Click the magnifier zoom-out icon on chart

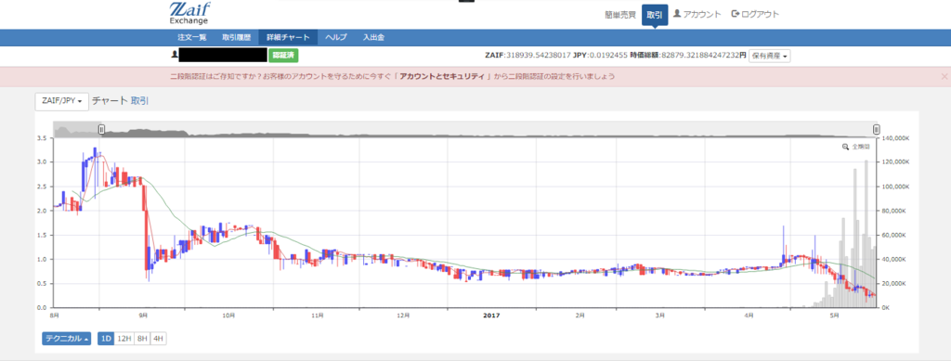(845, 147)
